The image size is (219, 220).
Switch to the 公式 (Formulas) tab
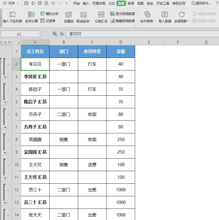coord(112,4)
